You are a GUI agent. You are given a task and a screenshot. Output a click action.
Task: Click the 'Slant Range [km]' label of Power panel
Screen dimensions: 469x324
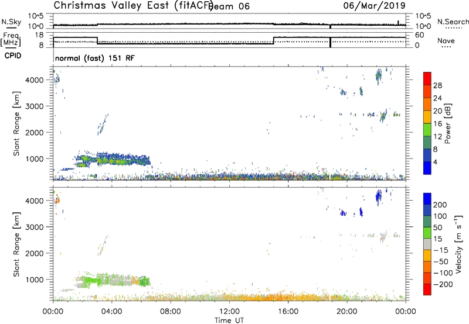16,123
